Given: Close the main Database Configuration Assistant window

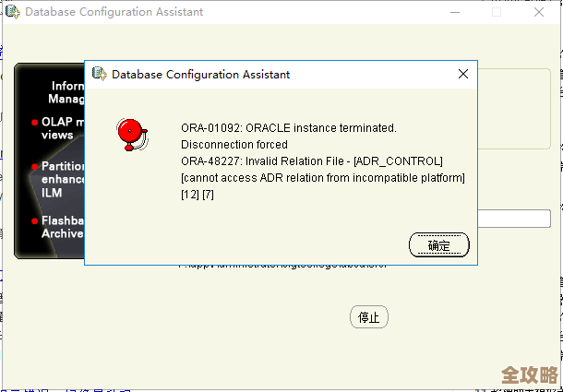Looking at the screenshot, I should (x=539, y=12).
